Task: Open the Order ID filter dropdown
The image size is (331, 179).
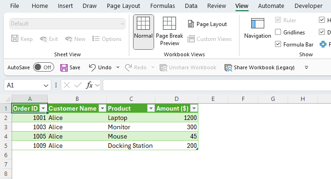Action: (43, 108)
